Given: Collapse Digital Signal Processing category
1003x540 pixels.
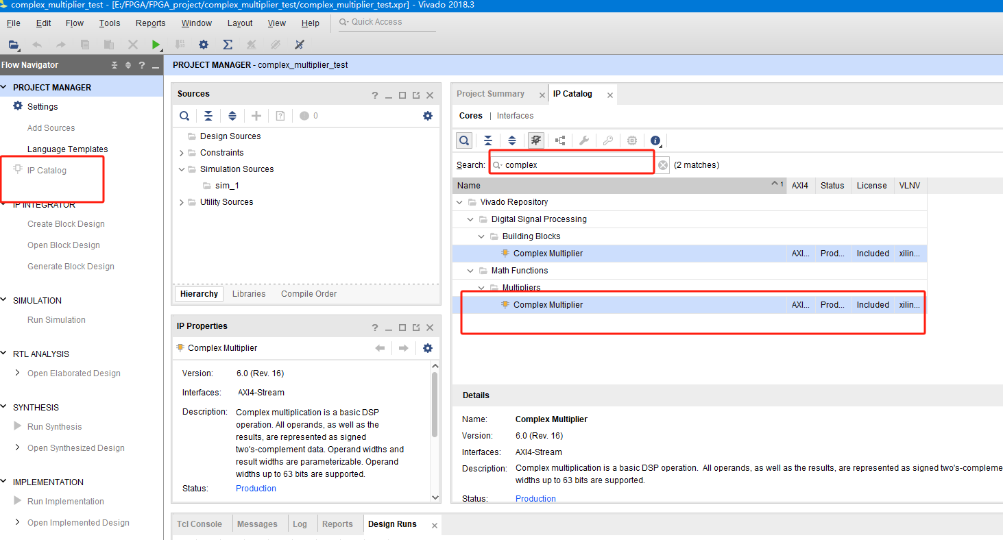Looking at the screenshot, I should 470,219.
